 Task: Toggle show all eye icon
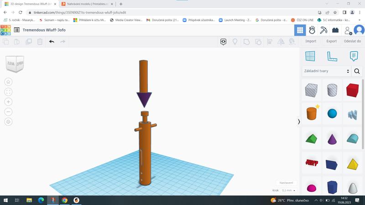coord(223,41)
